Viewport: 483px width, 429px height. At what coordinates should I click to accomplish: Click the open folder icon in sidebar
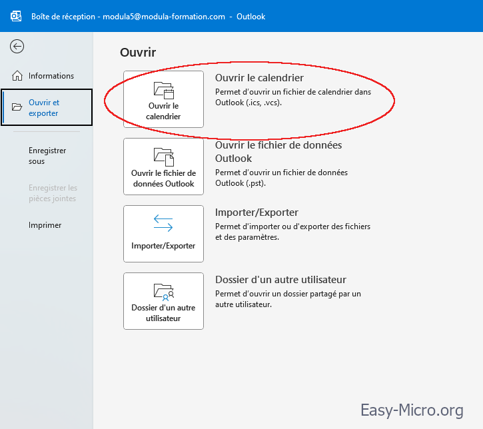point(17,107)
